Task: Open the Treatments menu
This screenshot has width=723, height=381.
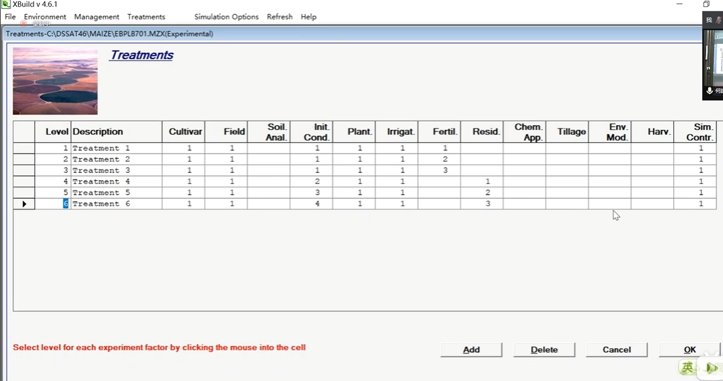Action: pyautogui.click(x=146, y=17)
